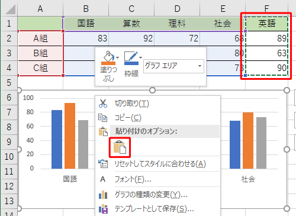Click the cell containing 理科

pos(177,24)
